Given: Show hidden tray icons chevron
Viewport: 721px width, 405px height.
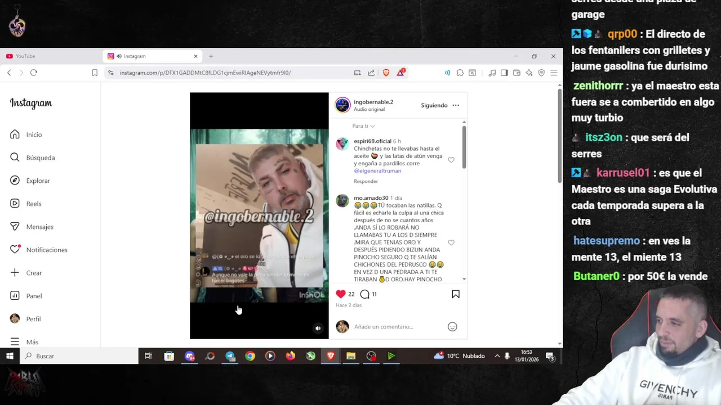Looking at the screenshot, I should [x=497, y=356].
